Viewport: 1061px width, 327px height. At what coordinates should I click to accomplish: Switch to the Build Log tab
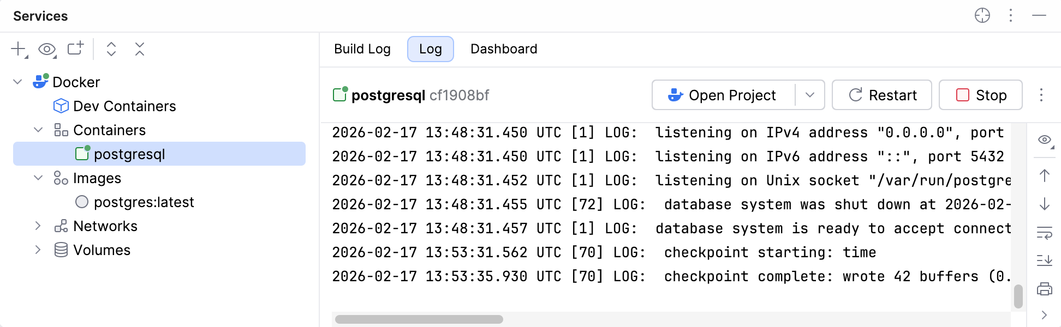tap(362, 49)
